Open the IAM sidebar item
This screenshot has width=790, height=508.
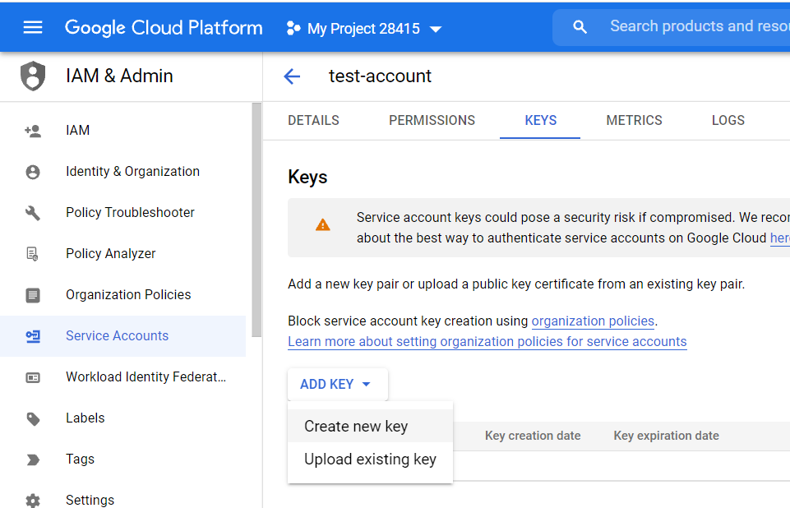tap(123, 131)
